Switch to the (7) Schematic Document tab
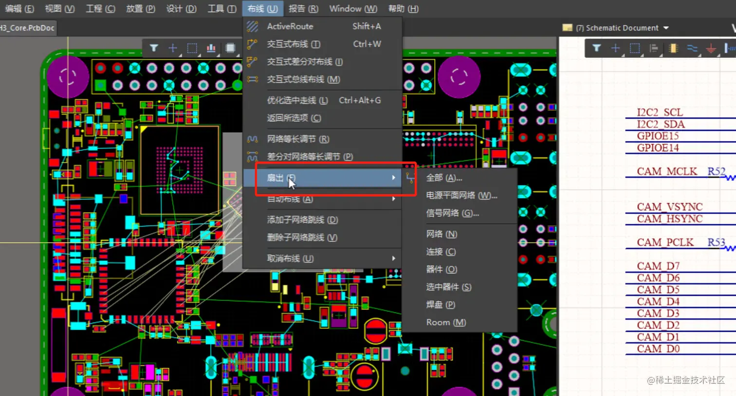The width and height of the screenshot is (736, 396). pyautogui.click(x=616, y=28)
